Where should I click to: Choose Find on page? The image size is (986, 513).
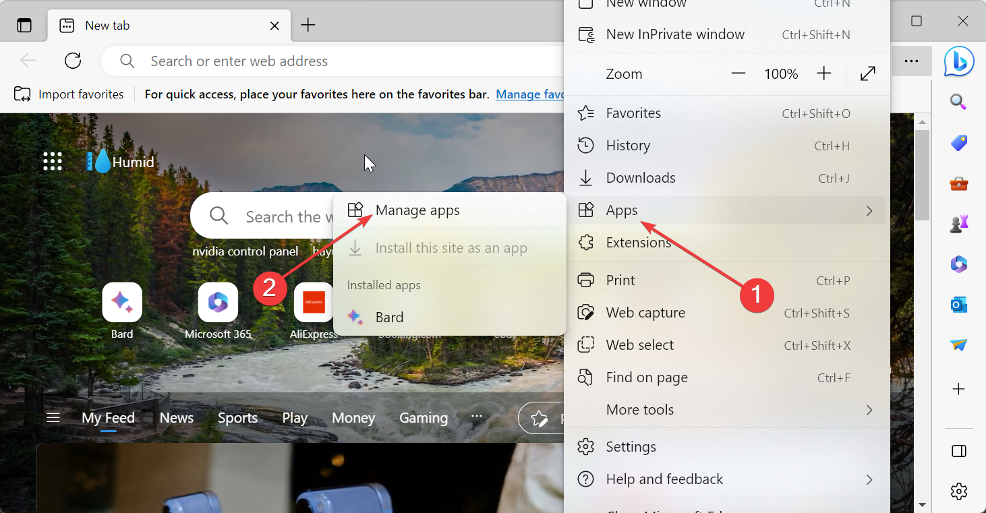726,378
